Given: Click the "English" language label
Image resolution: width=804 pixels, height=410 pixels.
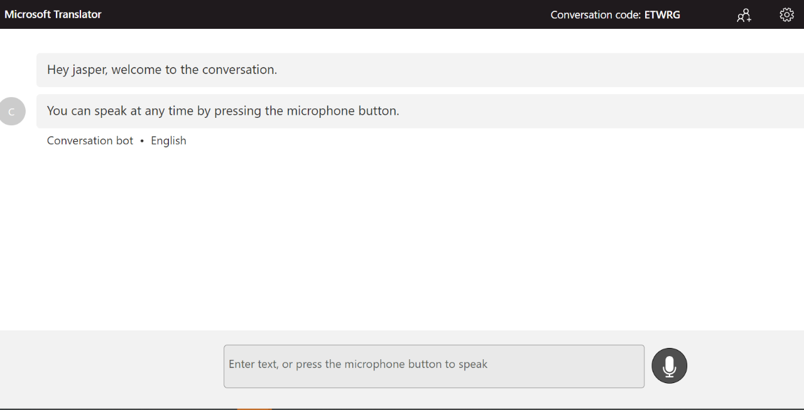Looking at the screenshot, I should (168, 140).
